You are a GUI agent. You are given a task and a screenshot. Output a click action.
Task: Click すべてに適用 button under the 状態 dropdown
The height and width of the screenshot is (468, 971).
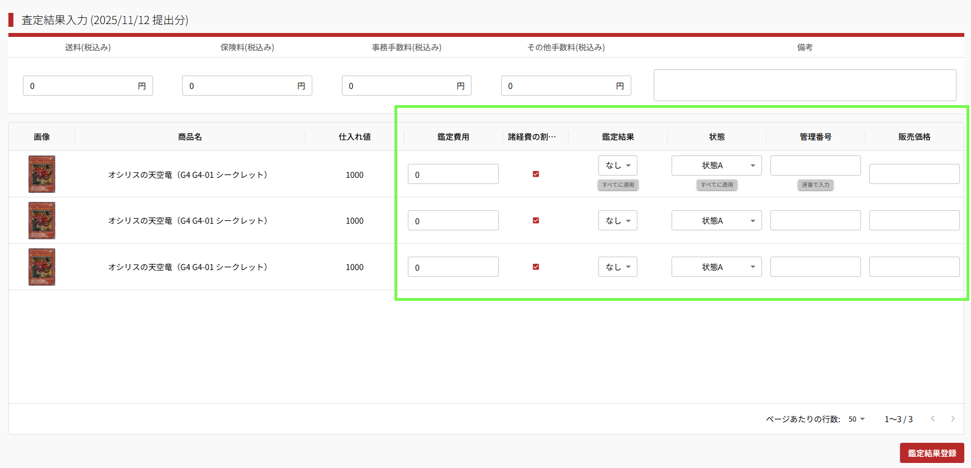[x=717, y=185]
